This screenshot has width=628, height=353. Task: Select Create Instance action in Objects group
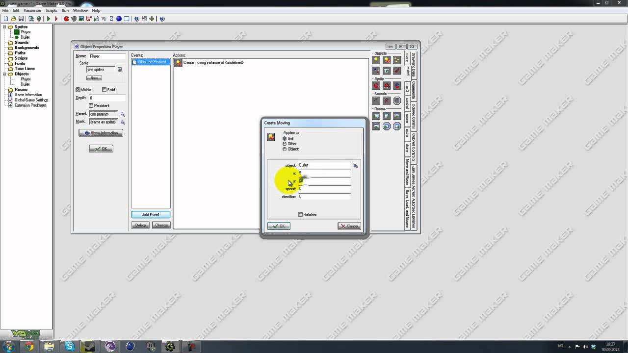(376, 60)
